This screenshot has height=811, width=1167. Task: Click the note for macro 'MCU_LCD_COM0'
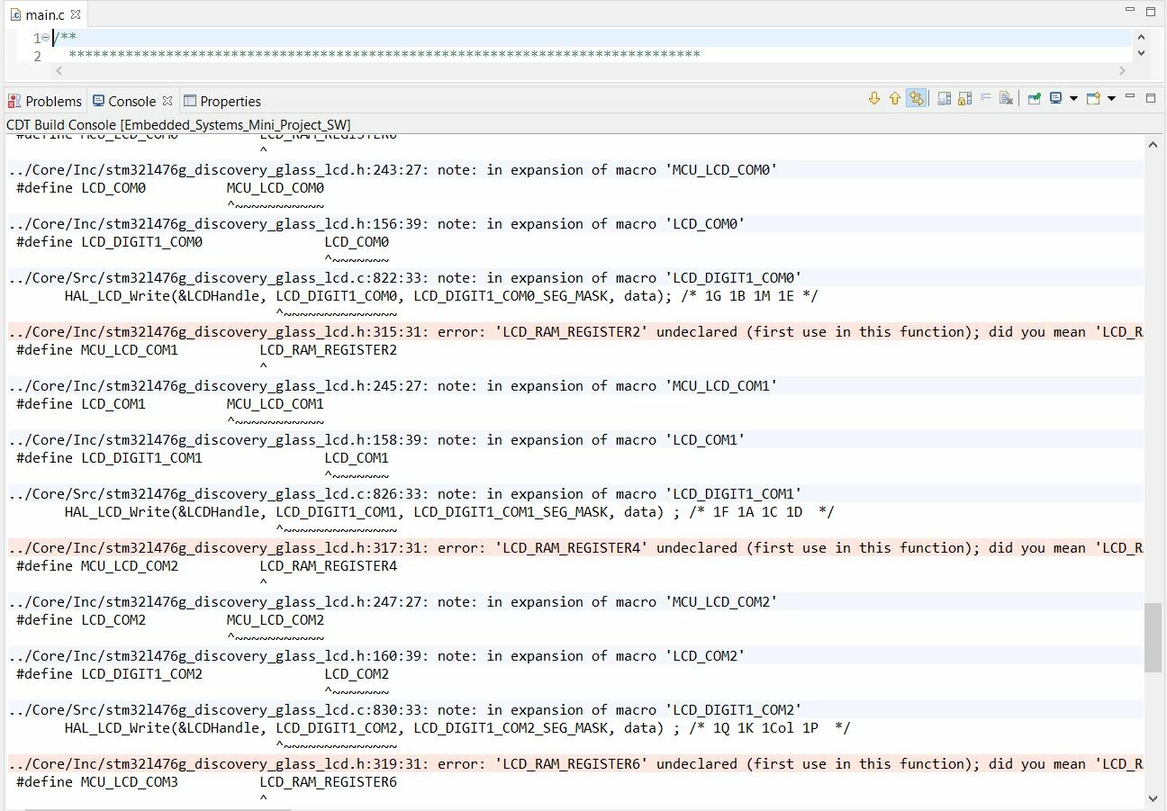click(576, 169)
